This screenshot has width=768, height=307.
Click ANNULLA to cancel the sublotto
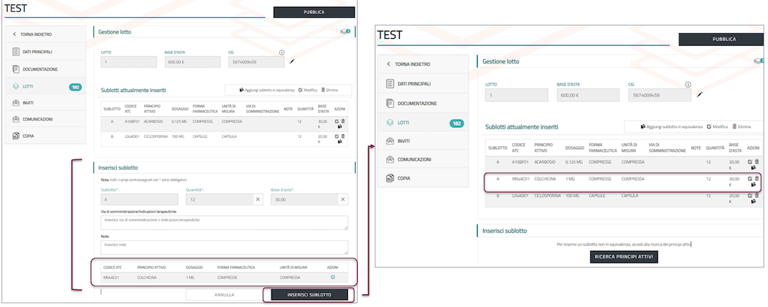pos(223,295)
